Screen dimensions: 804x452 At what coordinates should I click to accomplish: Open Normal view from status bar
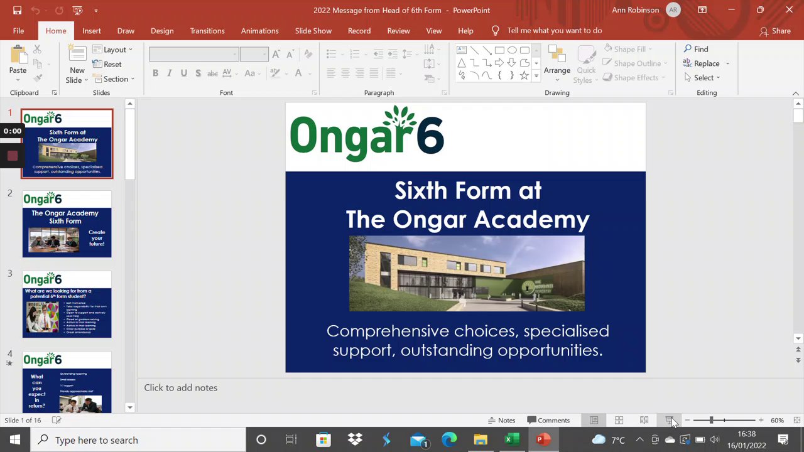click(x=594, y=420)
